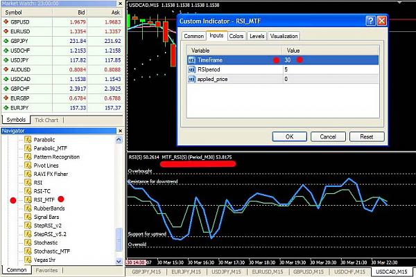Click the EURUSD down arrow icon
This screenshot has width=416, height=277.
[x=6, y=31]
